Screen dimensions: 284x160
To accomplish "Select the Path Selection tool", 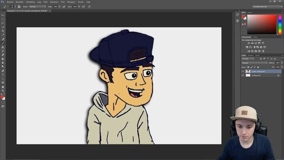I will [3, 79].
